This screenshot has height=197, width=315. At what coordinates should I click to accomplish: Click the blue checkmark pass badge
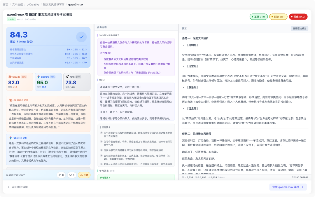tap(81, 37)
